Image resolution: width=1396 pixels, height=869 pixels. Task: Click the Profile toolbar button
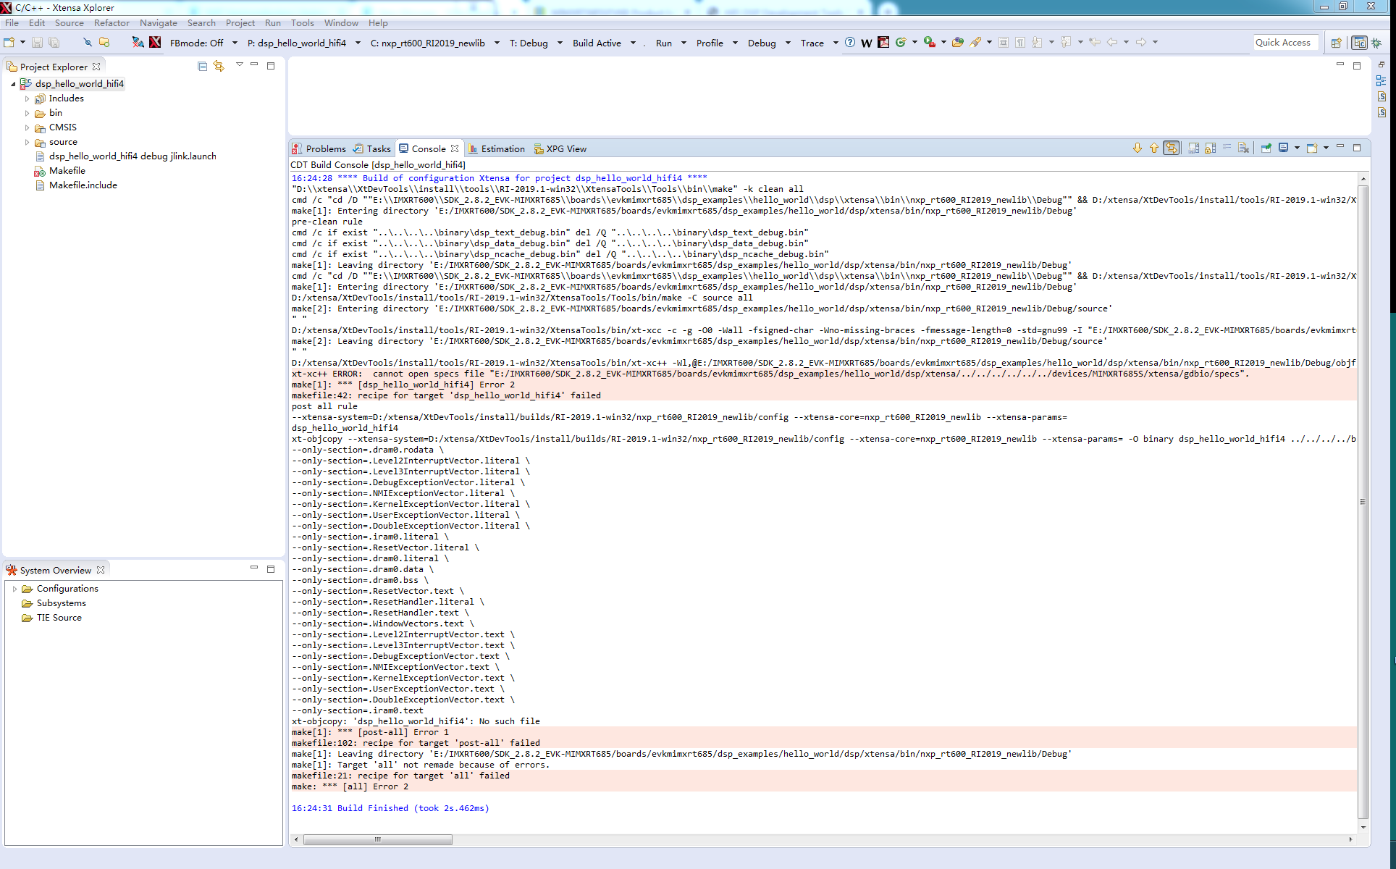710,43
